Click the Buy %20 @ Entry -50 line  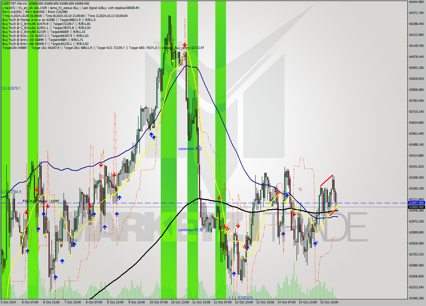tap(43, 40)
